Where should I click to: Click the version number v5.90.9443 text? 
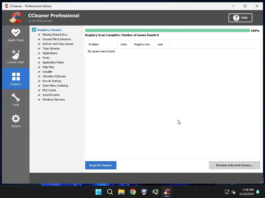click(x=40, y=21)
